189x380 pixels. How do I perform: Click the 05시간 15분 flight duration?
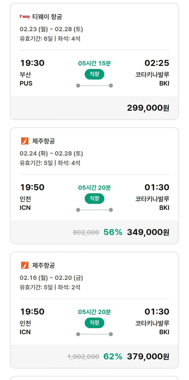coord(94,63)
